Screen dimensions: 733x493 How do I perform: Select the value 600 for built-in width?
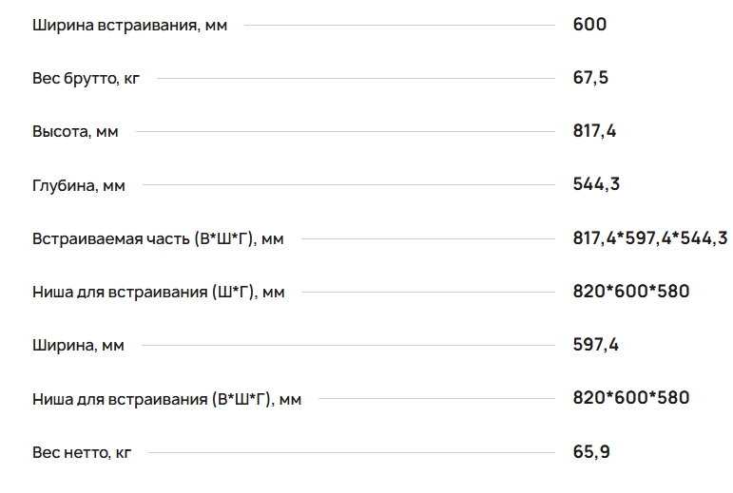pos(589,25)
